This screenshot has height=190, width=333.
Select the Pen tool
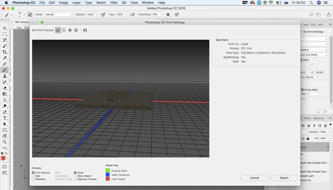[x=4, y=112]
